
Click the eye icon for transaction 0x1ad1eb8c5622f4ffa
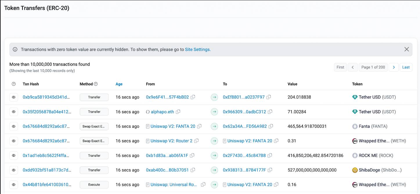coord(14,155)
